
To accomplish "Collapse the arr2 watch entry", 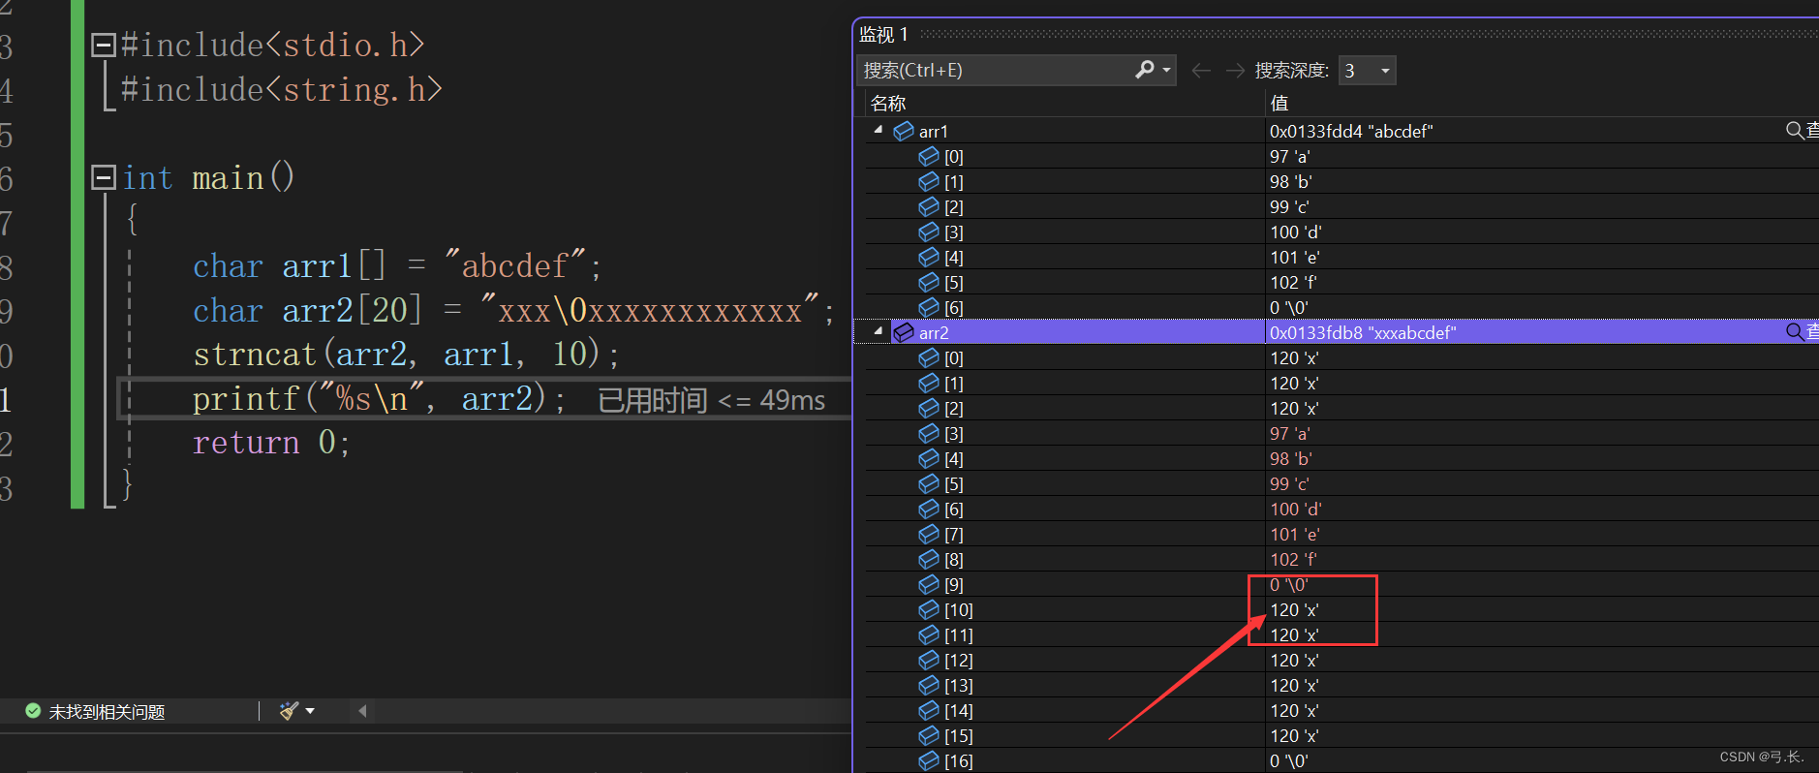I will click(x=879, y=331).
